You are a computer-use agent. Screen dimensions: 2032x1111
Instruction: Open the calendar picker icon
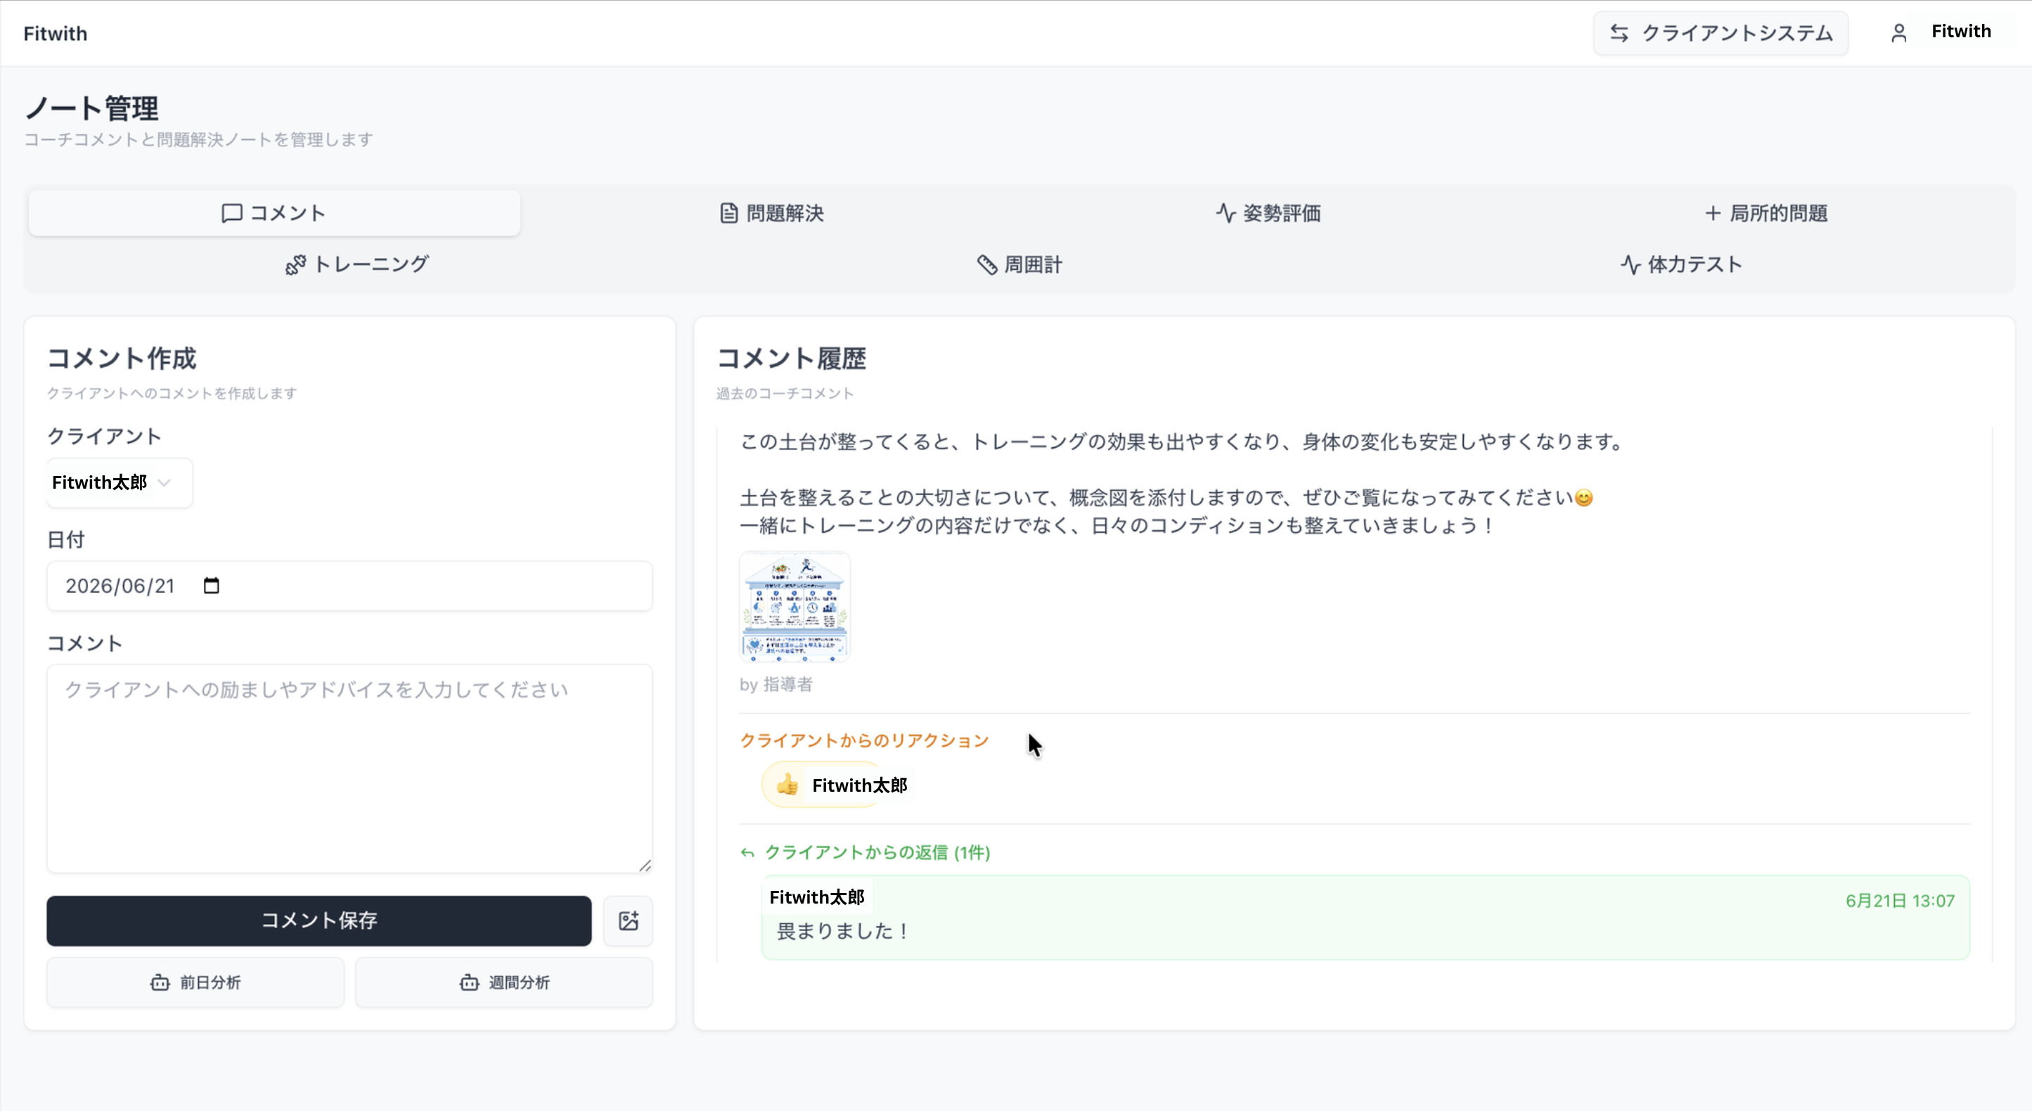tap(212, 586)
